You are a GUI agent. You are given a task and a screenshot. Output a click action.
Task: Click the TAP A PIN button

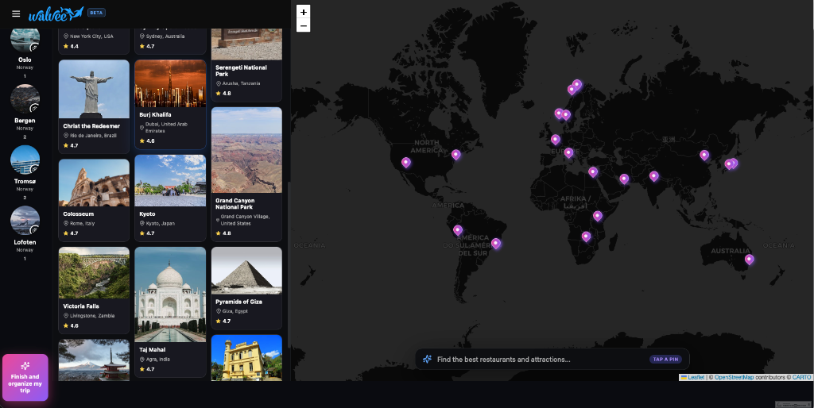point(665,360)
